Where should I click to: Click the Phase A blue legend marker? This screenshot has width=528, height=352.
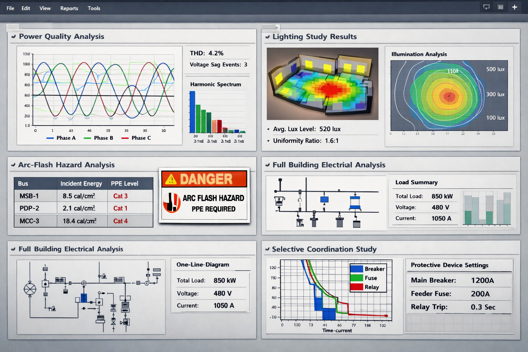coord(50,138)
